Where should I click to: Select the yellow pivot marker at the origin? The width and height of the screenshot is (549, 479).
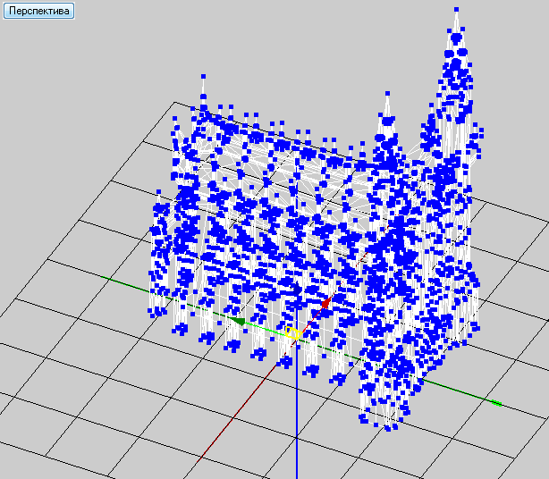click(x=291, y=332)
